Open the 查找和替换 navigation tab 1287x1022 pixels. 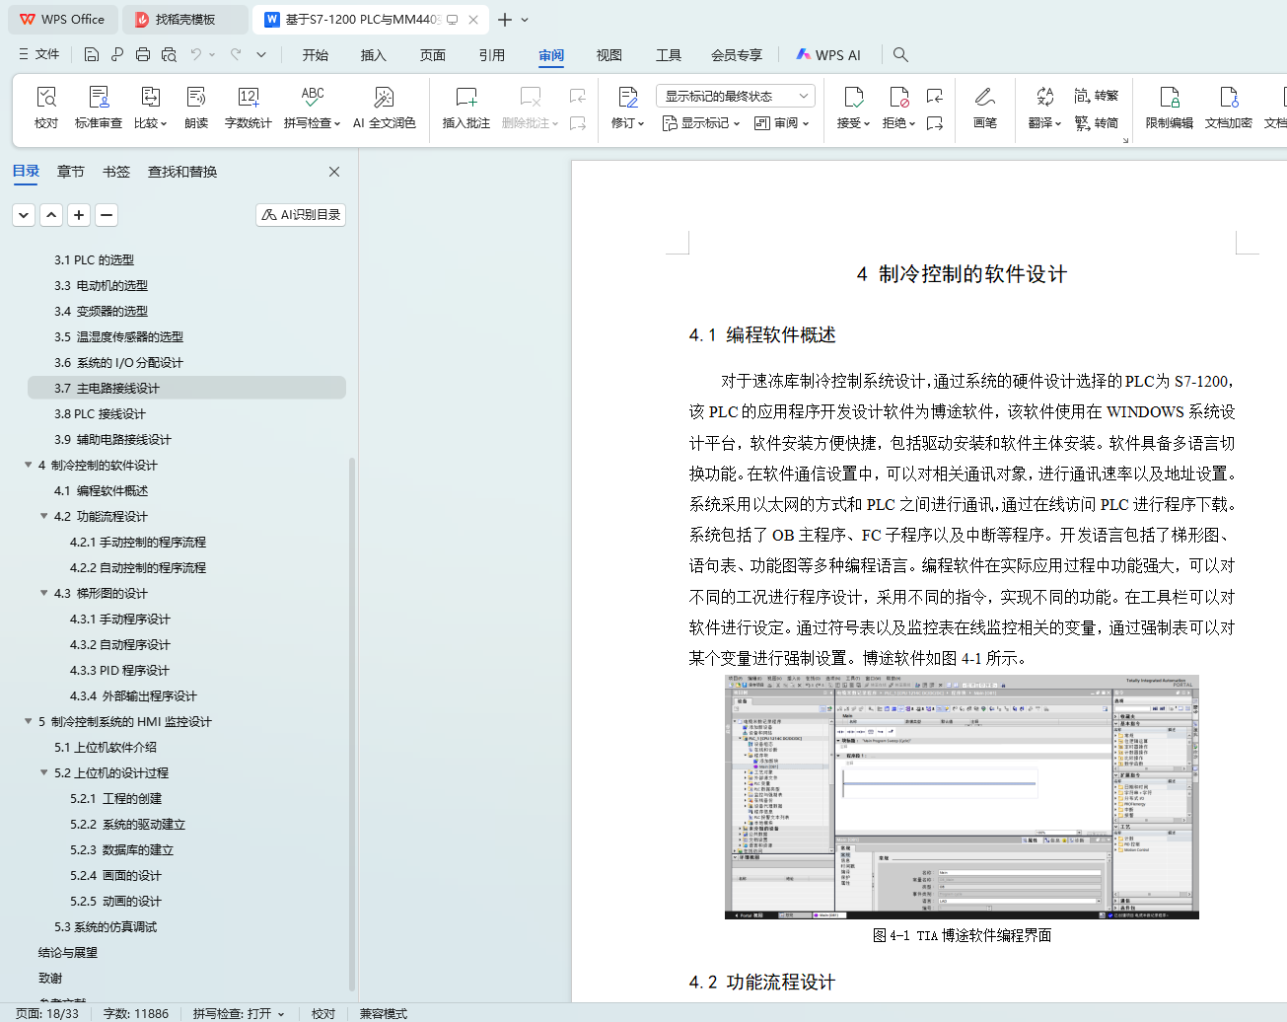pos(182,172)
